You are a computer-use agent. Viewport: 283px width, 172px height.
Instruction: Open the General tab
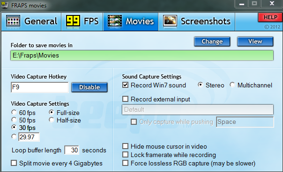coord(31,21)
